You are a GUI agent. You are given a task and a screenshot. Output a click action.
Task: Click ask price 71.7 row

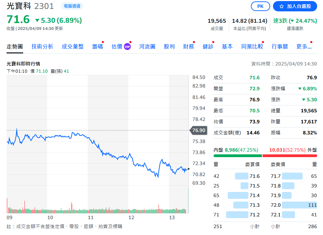[x=294, y=176]
